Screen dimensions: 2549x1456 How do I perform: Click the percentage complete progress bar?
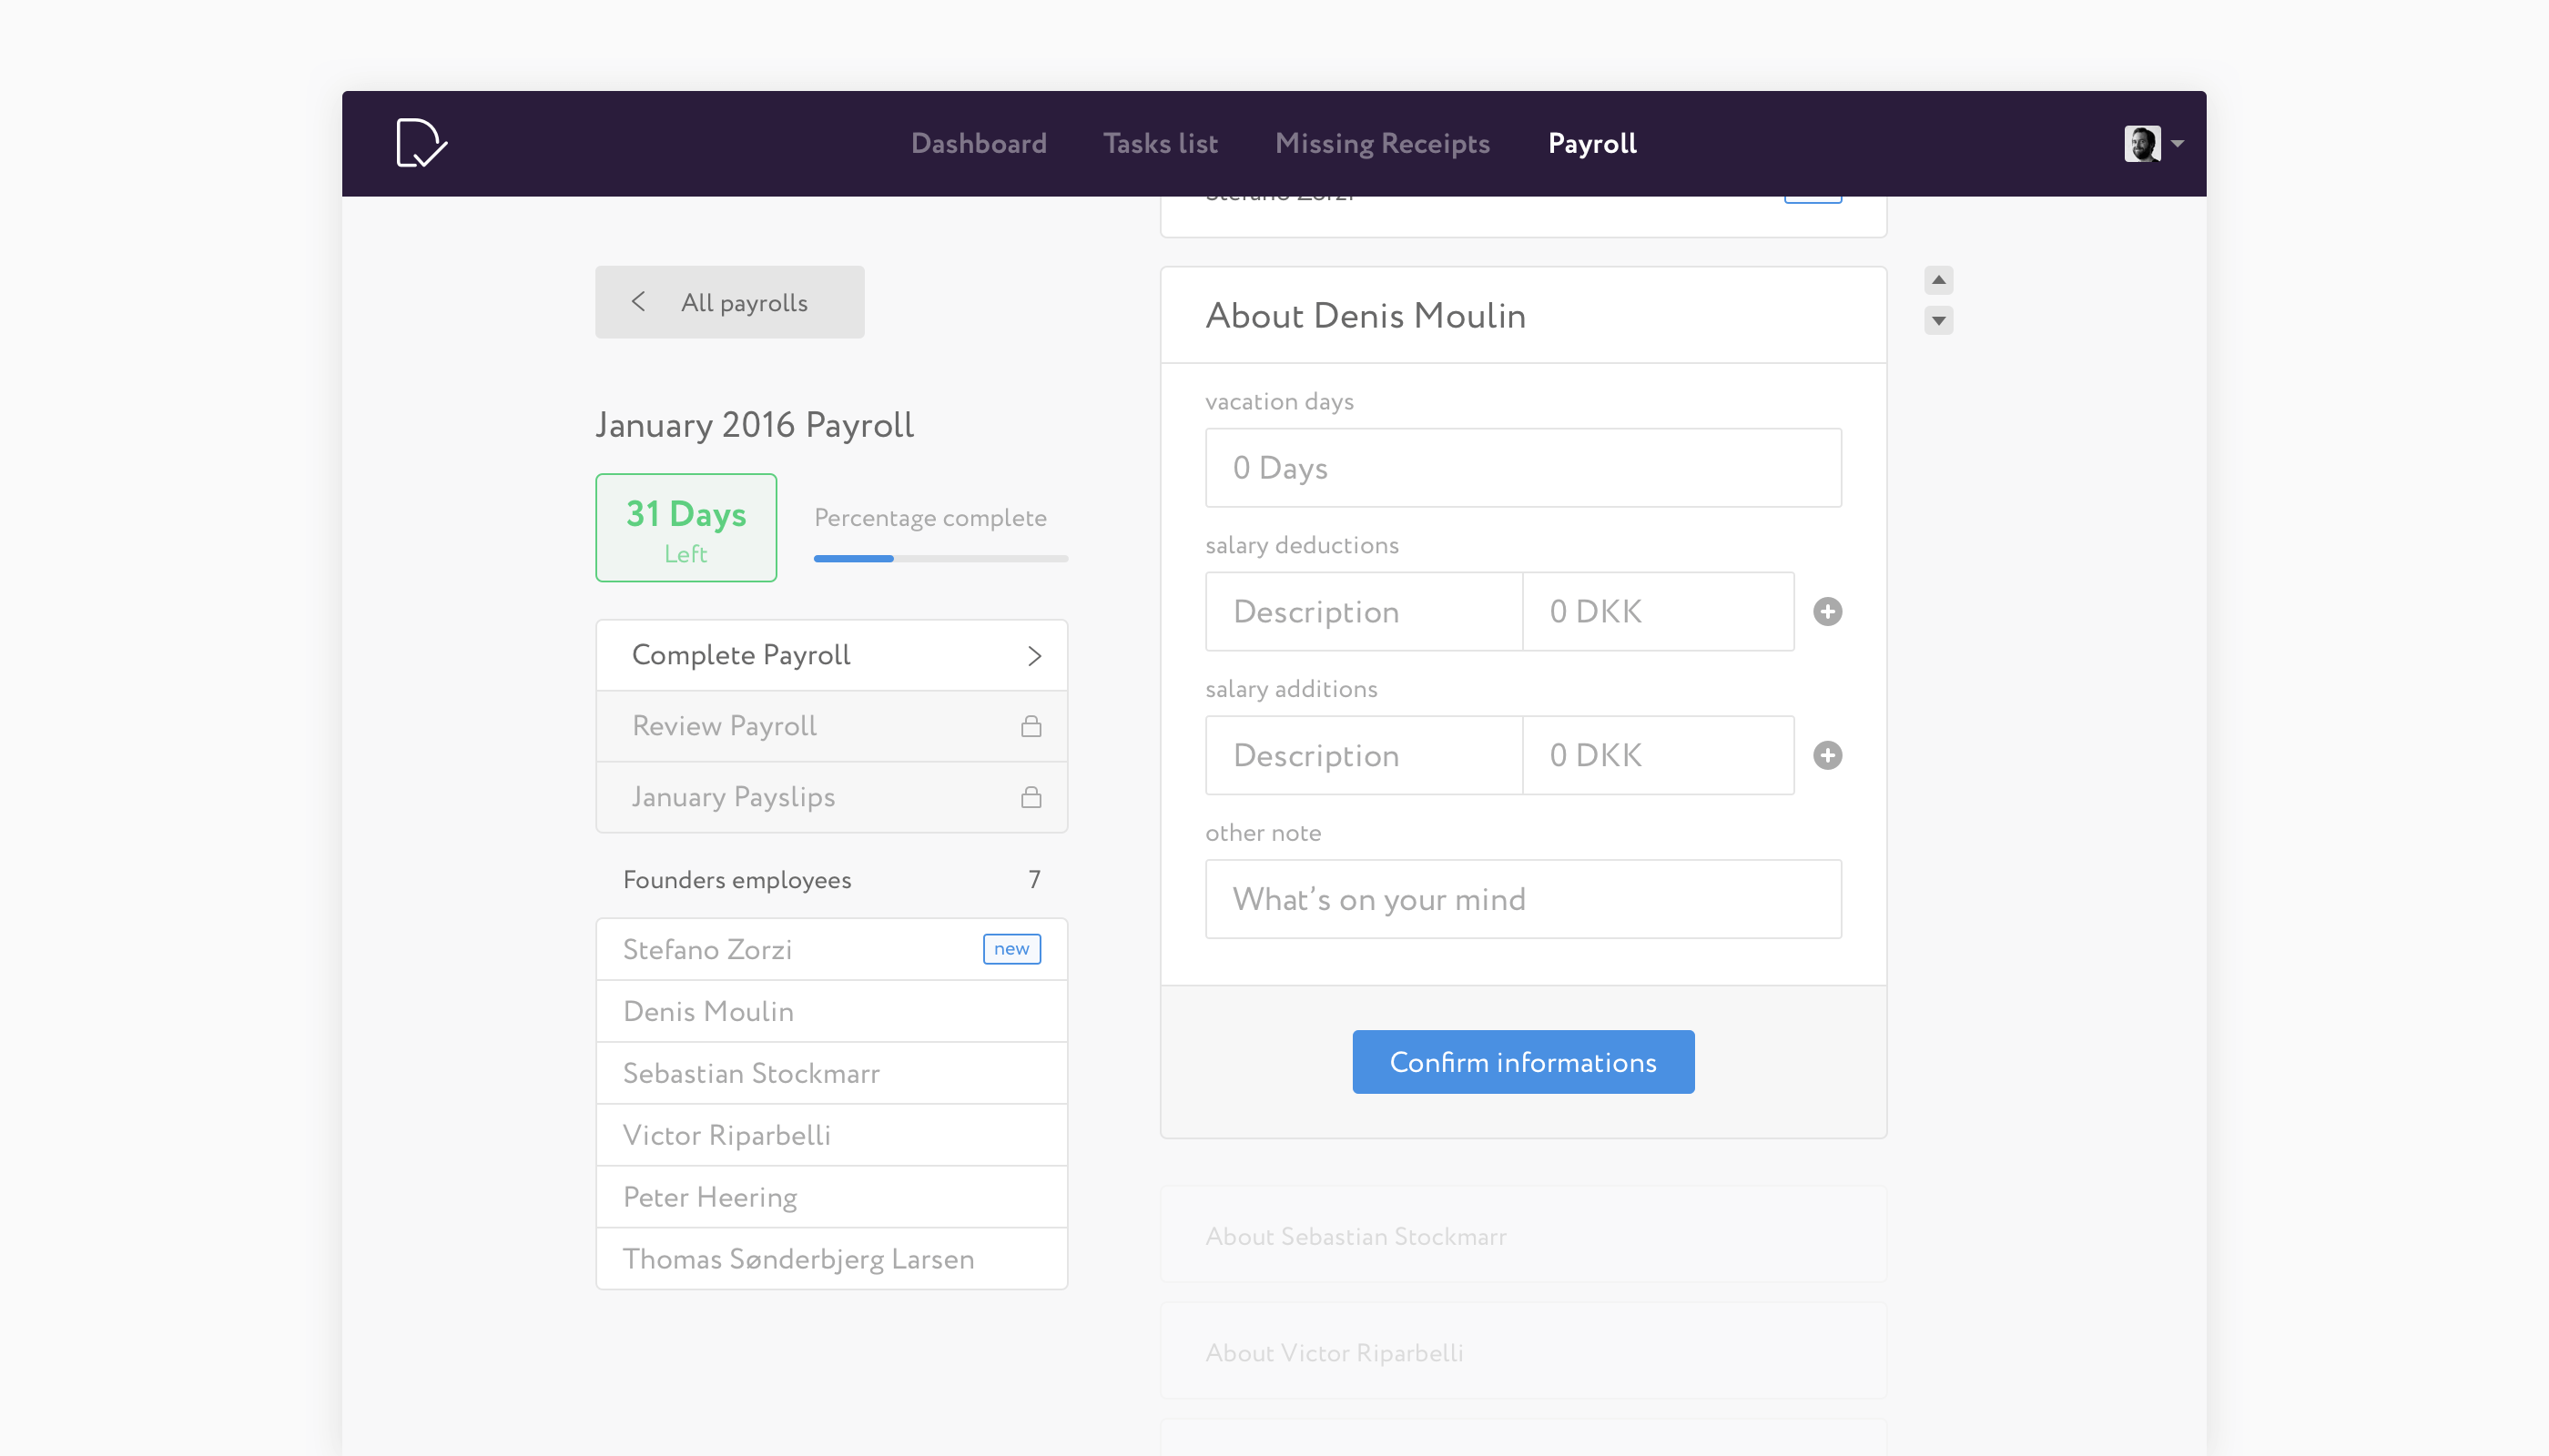point(940,559)
